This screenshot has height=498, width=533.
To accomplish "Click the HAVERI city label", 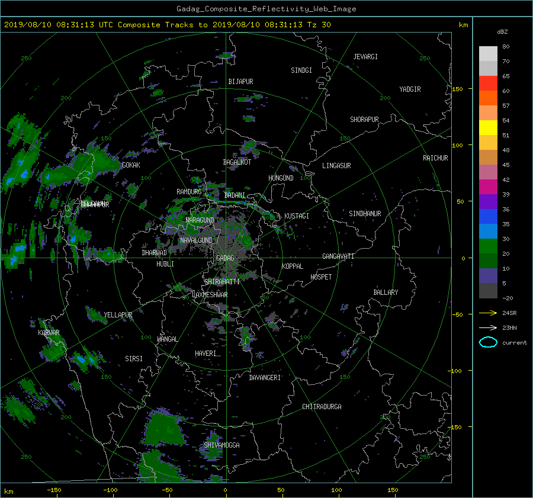I will pos(206,354).
